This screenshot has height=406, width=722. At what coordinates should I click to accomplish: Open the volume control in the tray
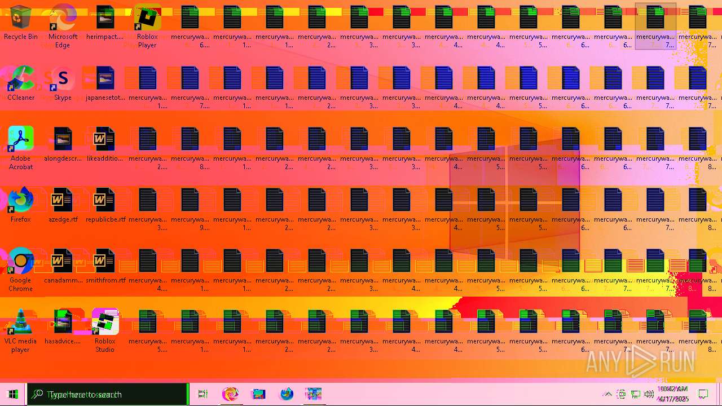(649, 394)
